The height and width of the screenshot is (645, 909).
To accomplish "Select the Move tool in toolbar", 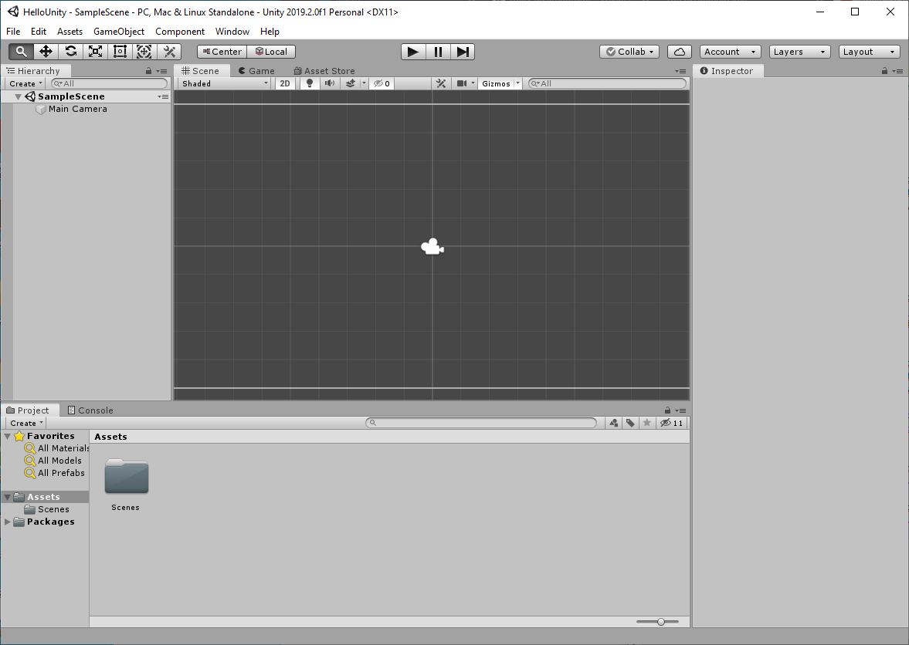I will (46, 52).
